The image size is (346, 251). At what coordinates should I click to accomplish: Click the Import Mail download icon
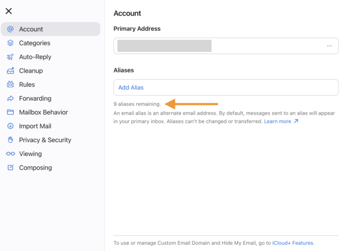pyautogui.click(x=10, y=126)
